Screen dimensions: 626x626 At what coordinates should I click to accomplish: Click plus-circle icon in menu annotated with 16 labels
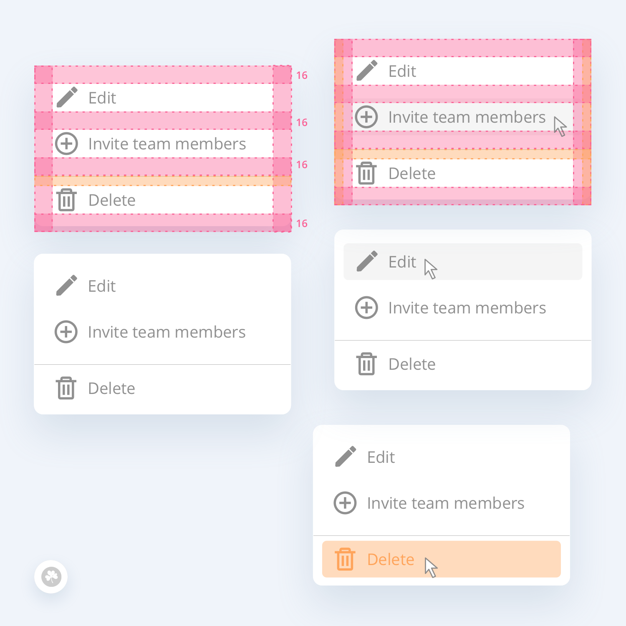(x=66, y=144)
